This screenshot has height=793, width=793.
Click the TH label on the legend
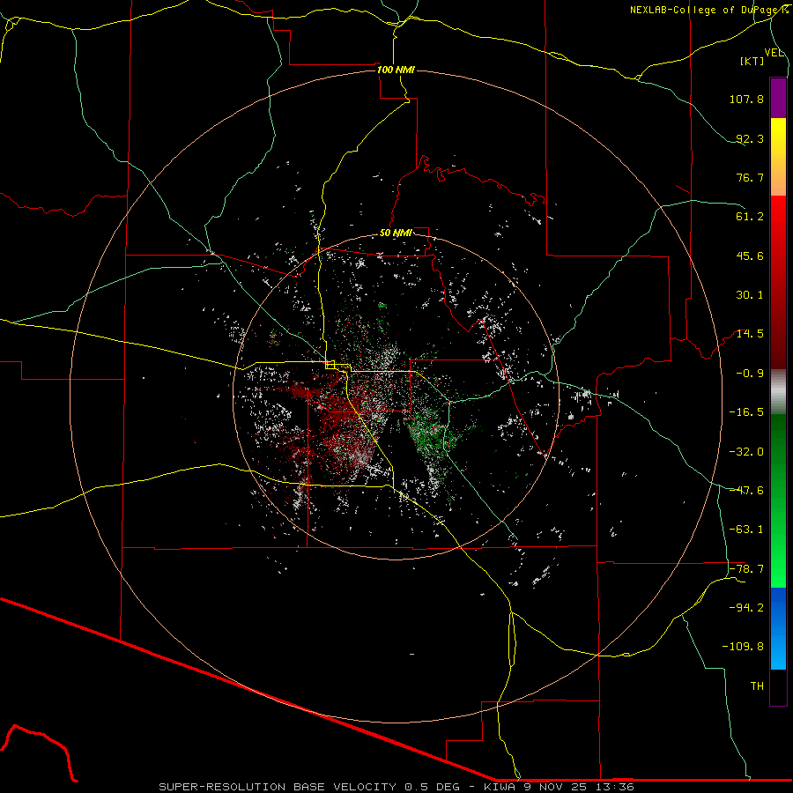[x=757, y=686]
